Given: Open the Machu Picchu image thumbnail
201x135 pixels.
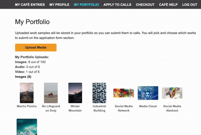Looking at the screenshot, I should click(x=27, y=93).
